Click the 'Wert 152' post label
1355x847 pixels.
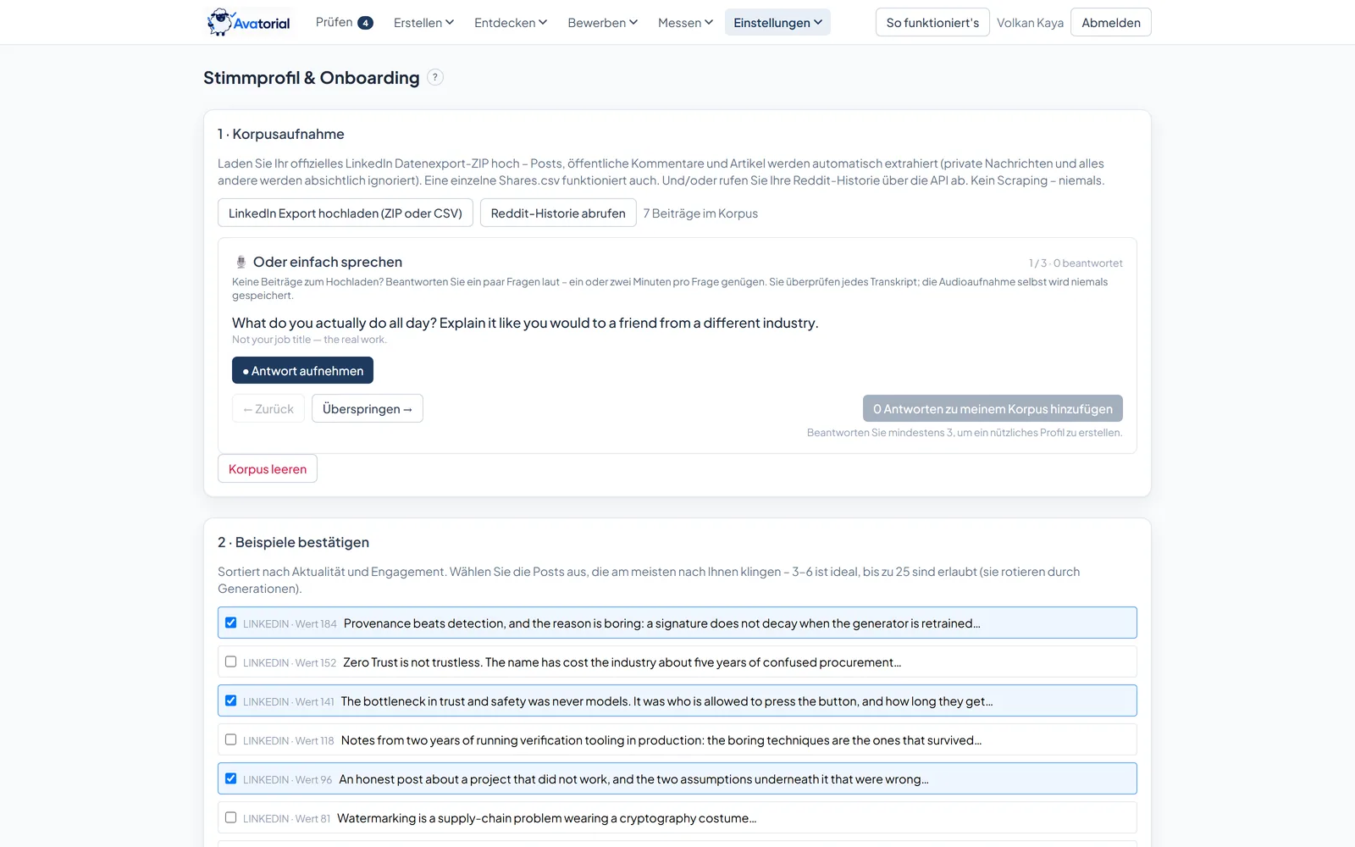(x=316, y=663)
